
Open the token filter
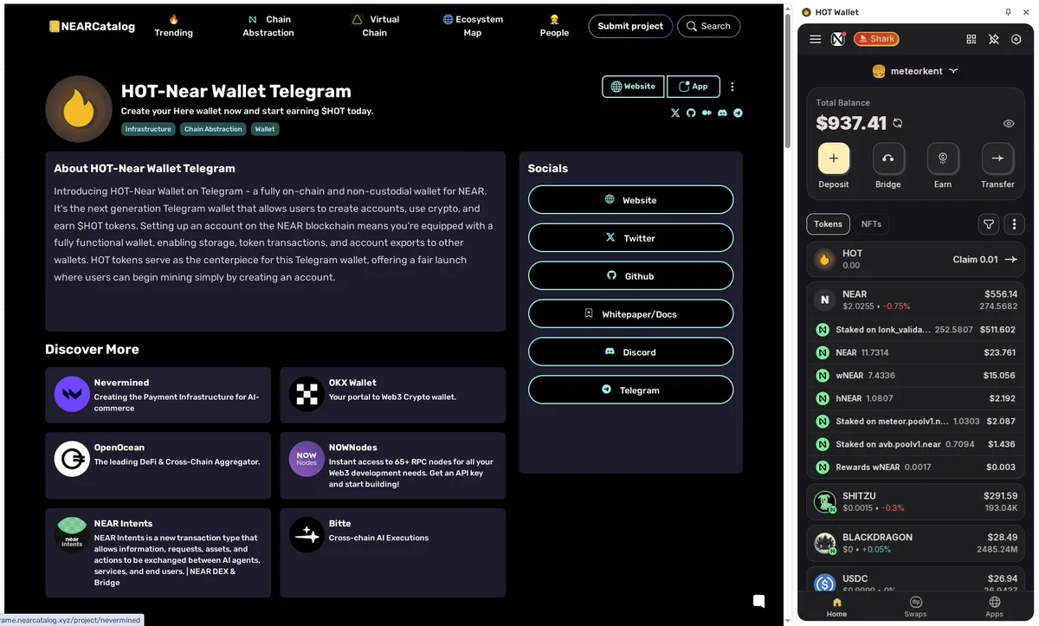click(x=989, y=224)
